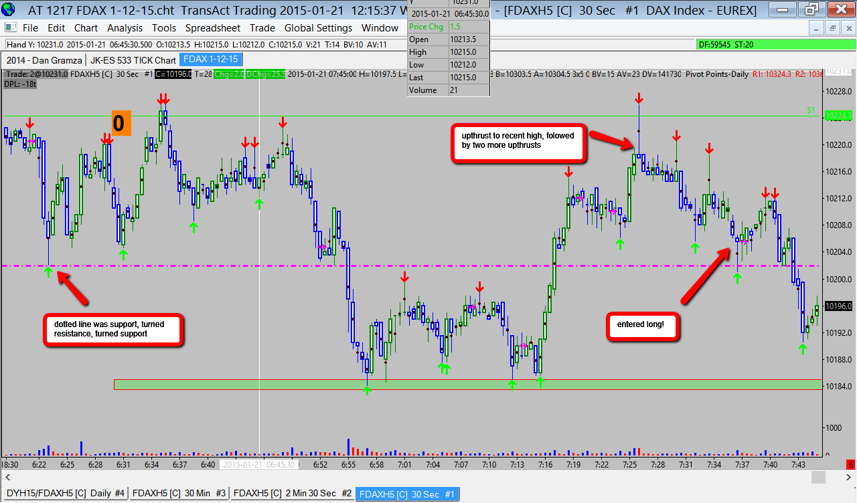Click the "Hand Y: 10231.0" status text
Viewport: 857px width, 503px height.
click(x=35, y=45)
